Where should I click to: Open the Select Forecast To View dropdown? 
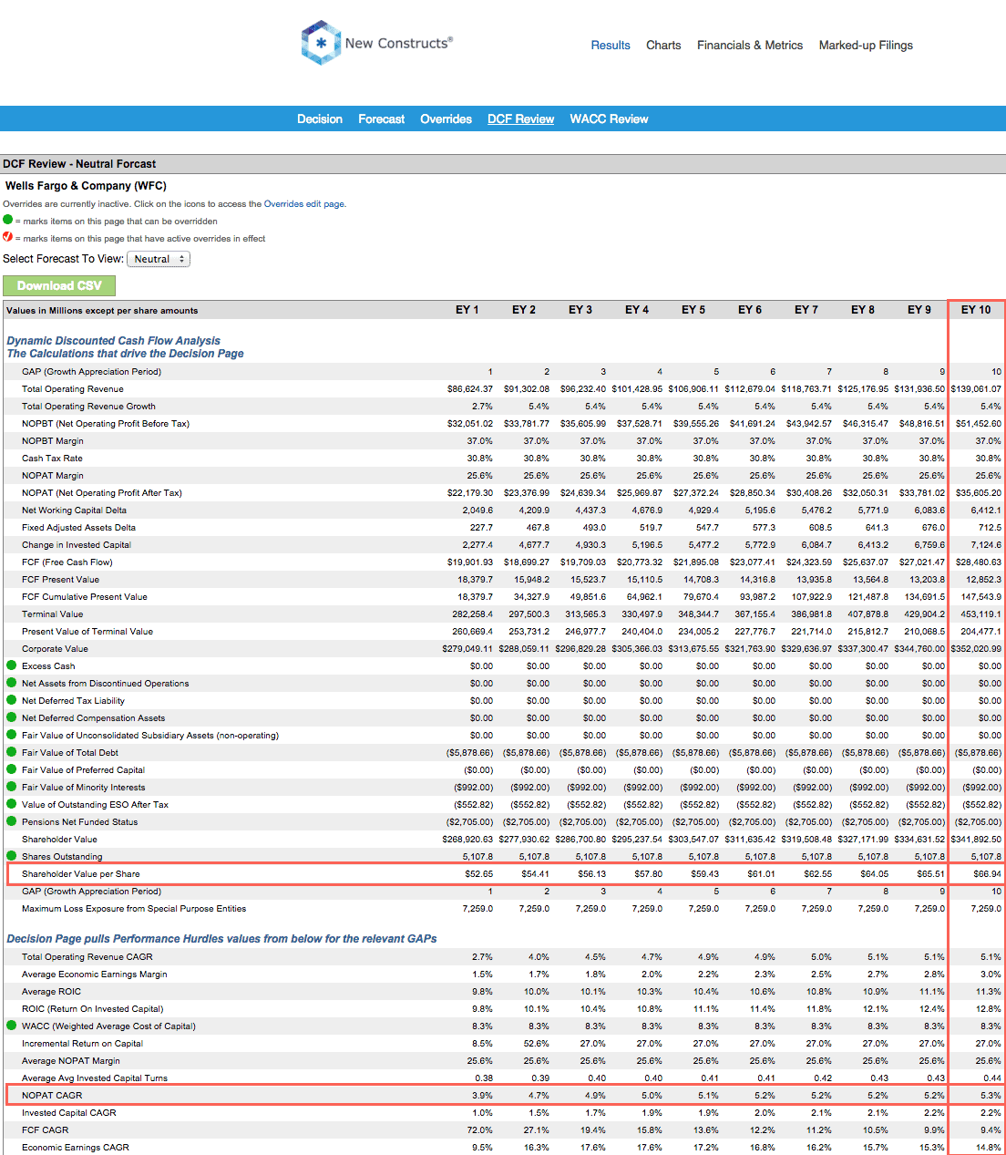tap(159, 259)
